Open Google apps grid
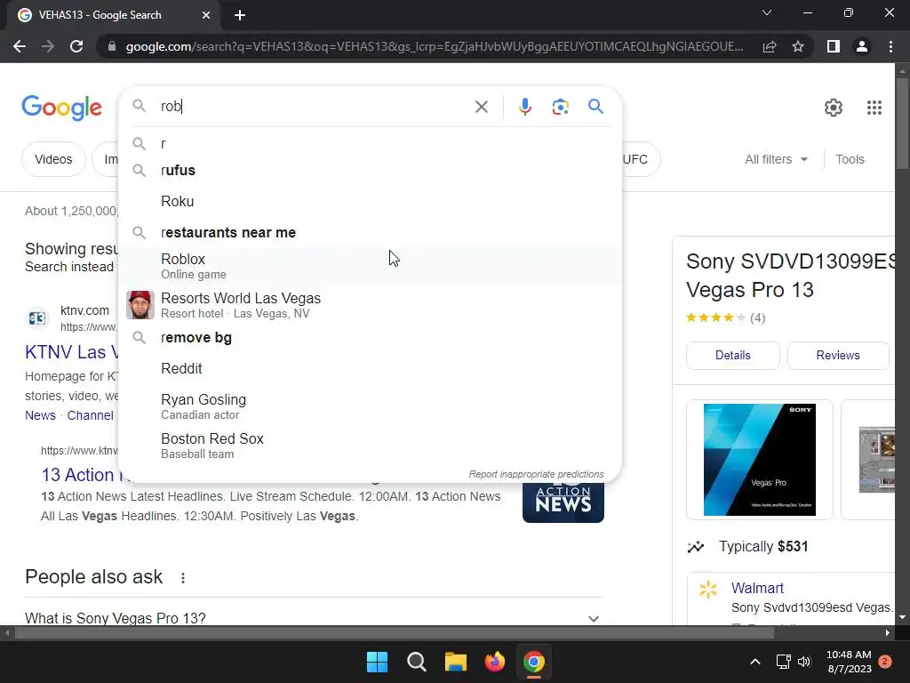Image resolution: width=910 pixels, height=683 pixels. (x=874, y=108)
